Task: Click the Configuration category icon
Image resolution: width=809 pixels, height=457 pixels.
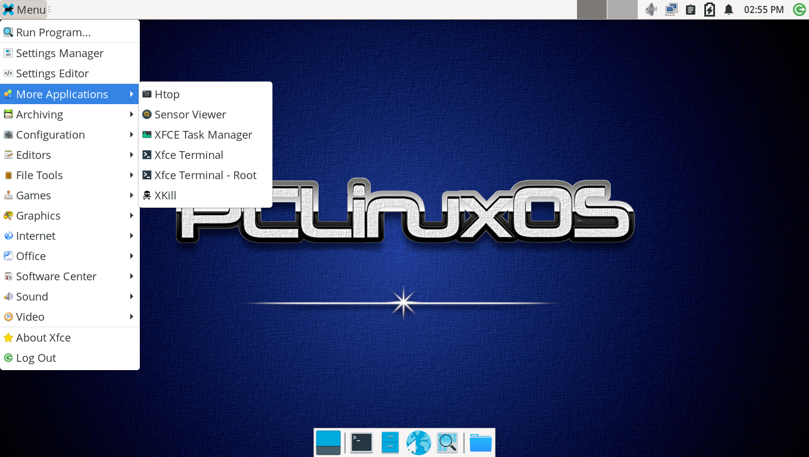Action: (8, 134)
